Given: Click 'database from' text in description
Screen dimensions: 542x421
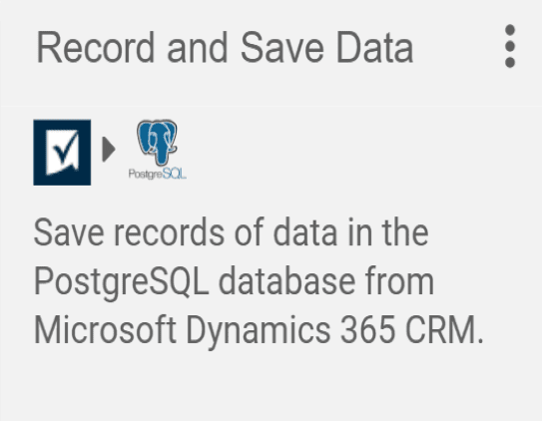Looking at the screenshot, I should [x=326, y=281].
